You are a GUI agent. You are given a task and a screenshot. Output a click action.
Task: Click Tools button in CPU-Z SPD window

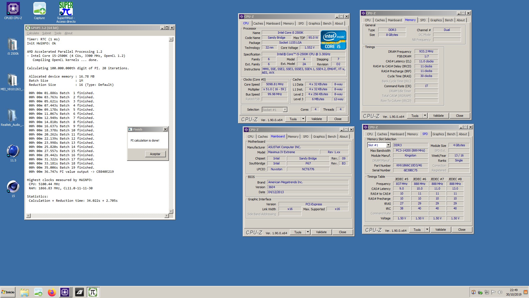pos(417,230)
